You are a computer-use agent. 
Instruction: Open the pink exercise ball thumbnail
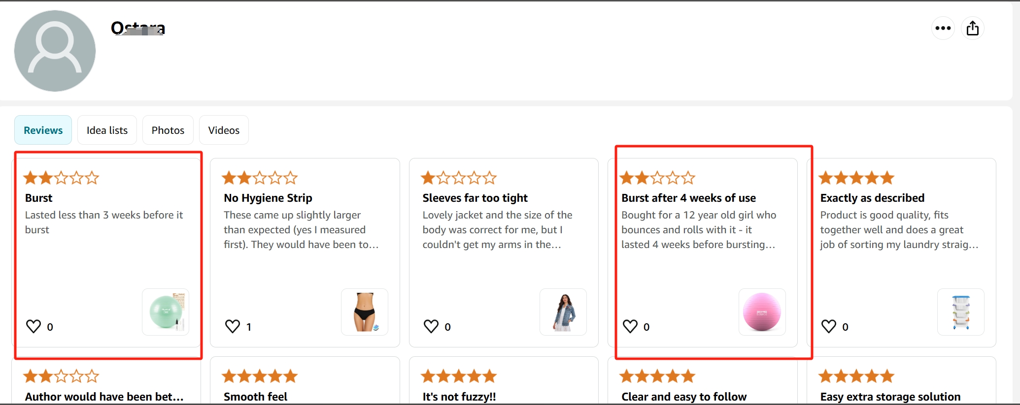pos(762,312)
